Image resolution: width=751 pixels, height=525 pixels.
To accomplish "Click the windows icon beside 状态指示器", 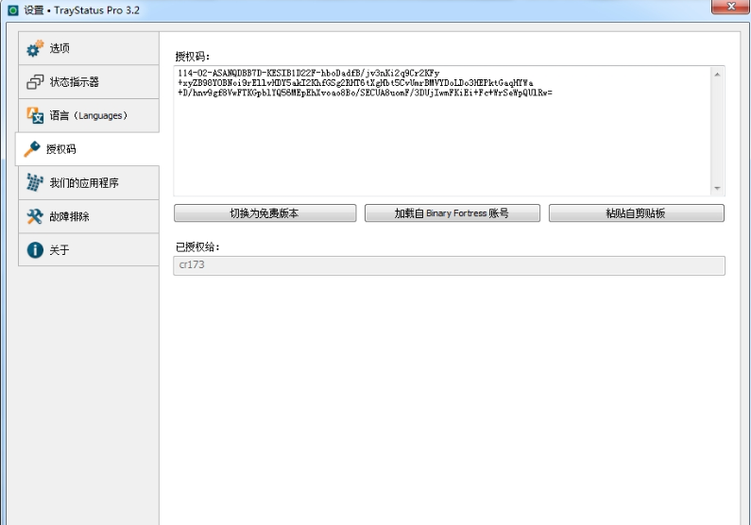I will tap(35, 82).
